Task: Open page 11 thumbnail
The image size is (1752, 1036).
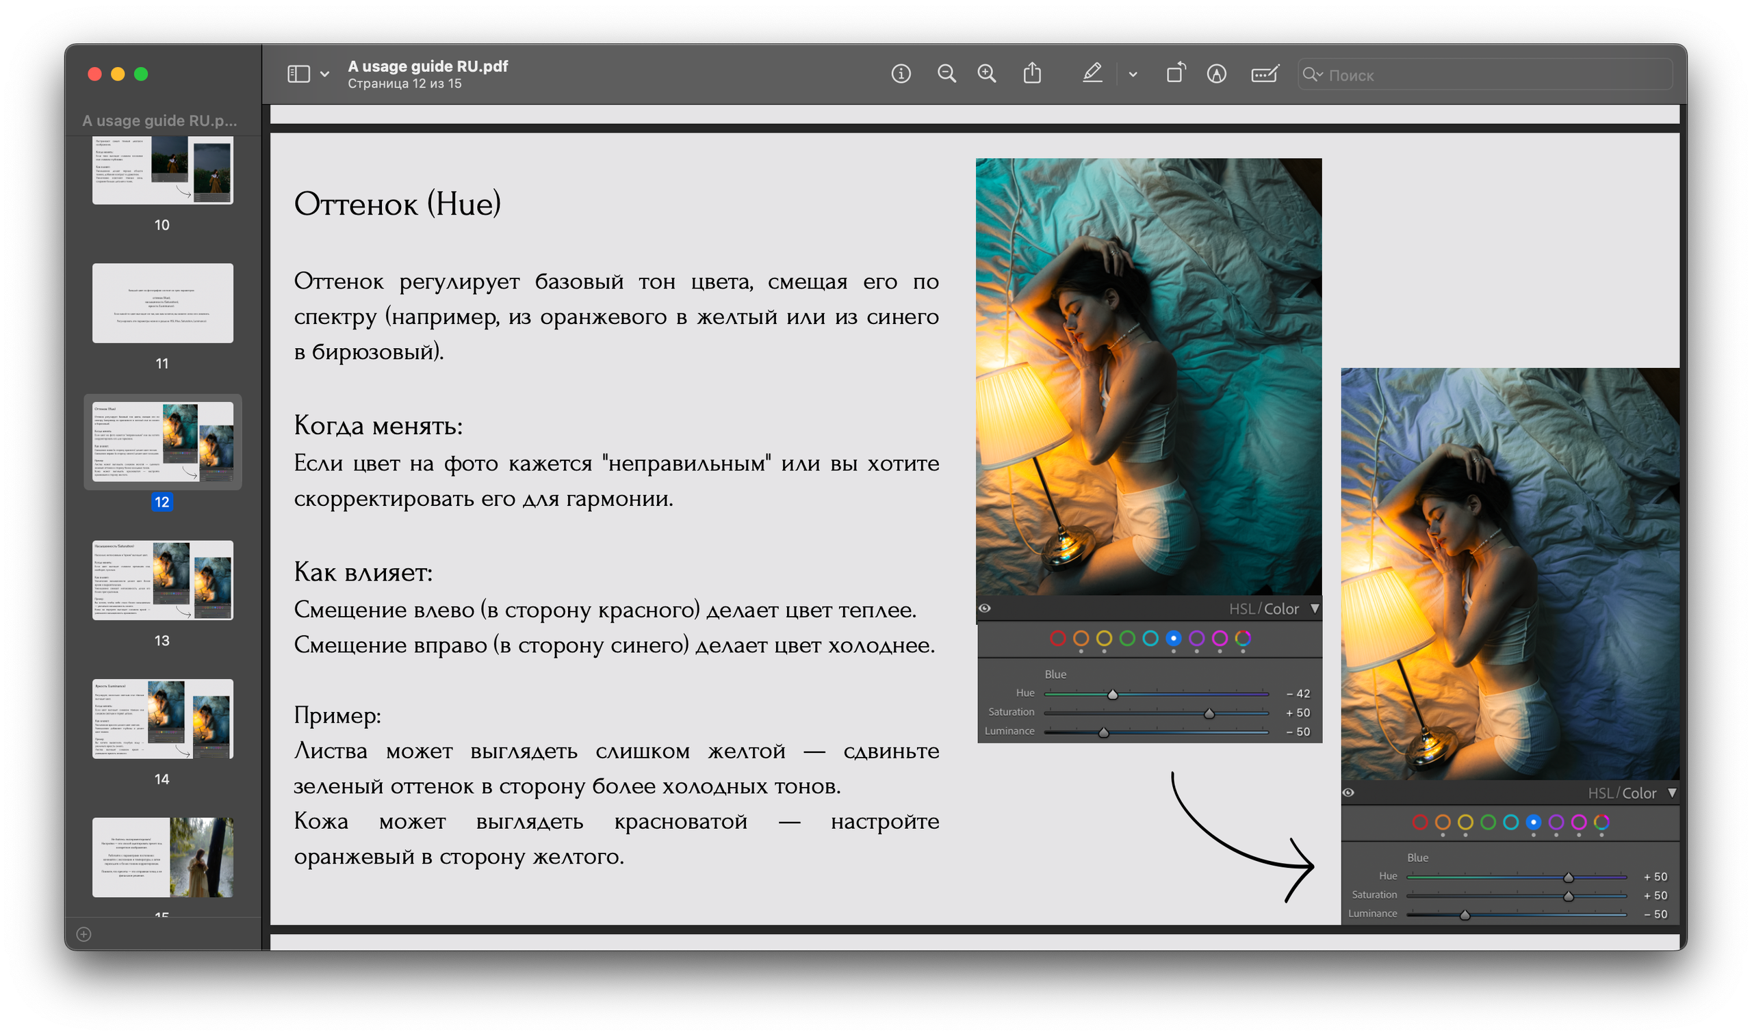Action: click(x=162, y=303)
